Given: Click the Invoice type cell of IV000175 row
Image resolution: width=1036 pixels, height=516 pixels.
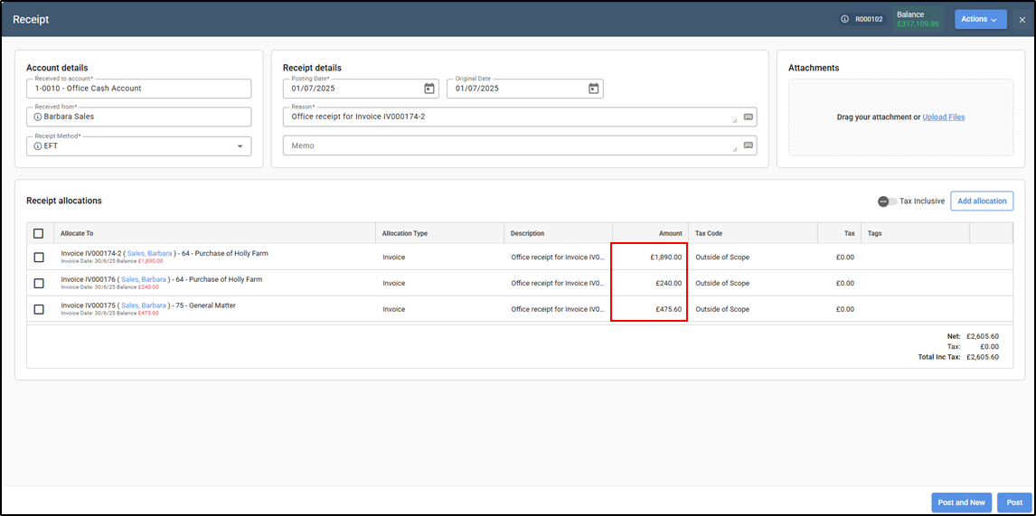Looking at the screenshot, I should tap(440, 308).
